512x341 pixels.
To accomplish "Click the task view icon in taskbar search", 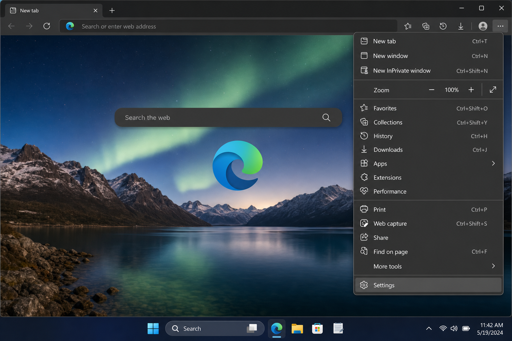I will [x=252, y=328].
